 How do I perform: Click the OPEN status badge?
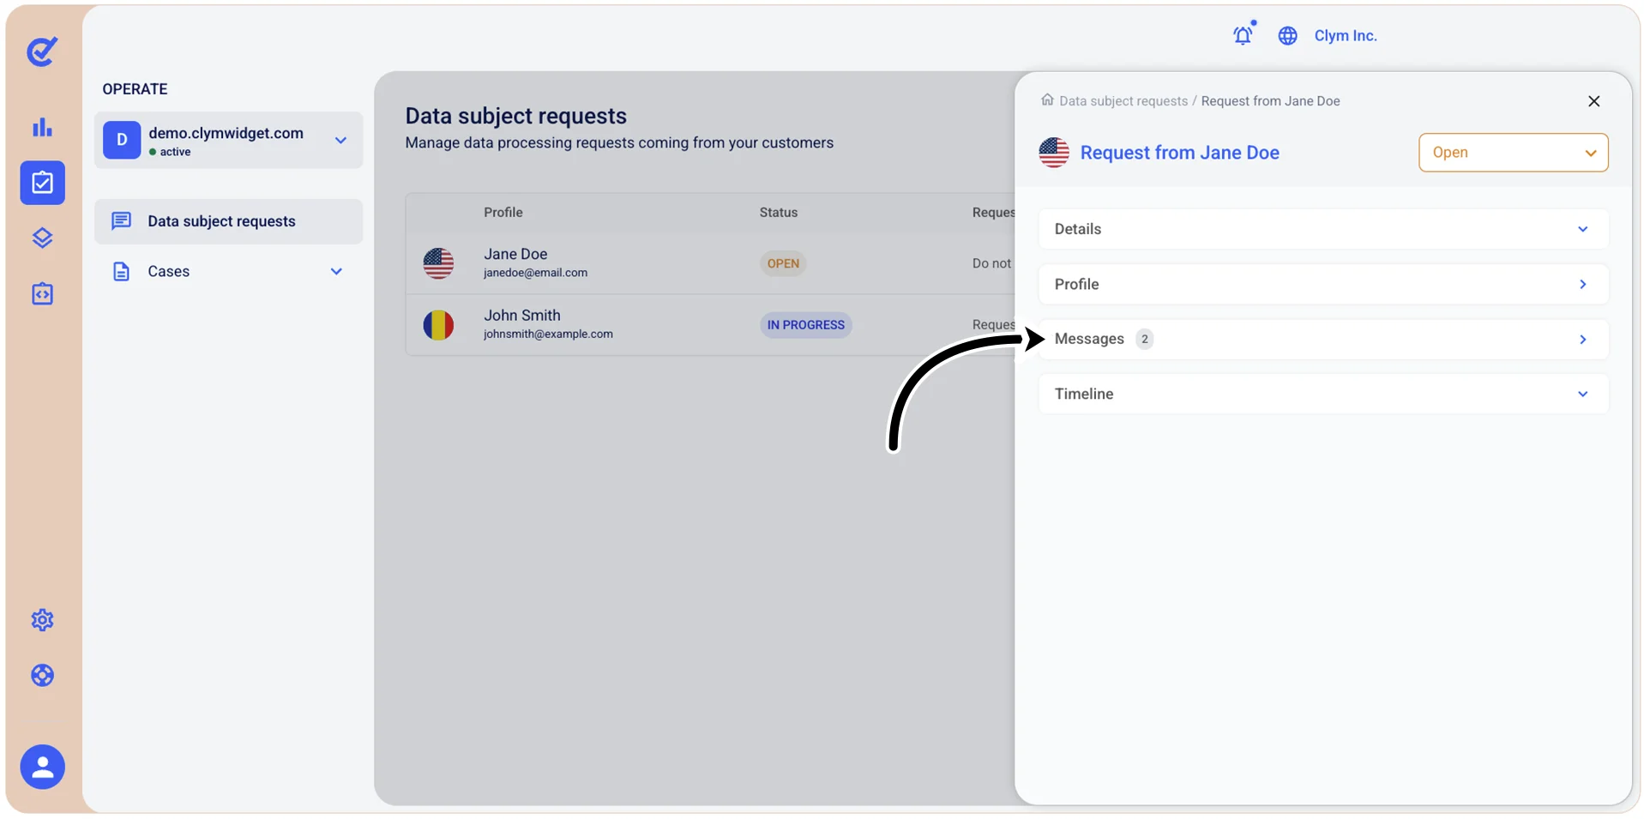pos(782,263)
